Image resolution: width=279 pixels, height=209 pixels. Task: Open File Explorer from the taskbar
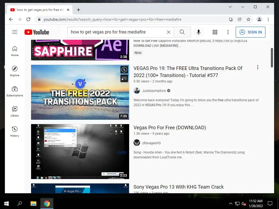[x=33, y=204]
